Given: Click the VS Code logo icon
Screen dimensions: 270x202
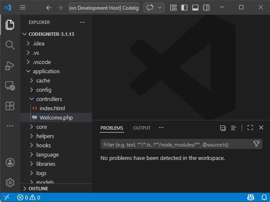Looking at the screenshot, I should click(x=8, y=8).
